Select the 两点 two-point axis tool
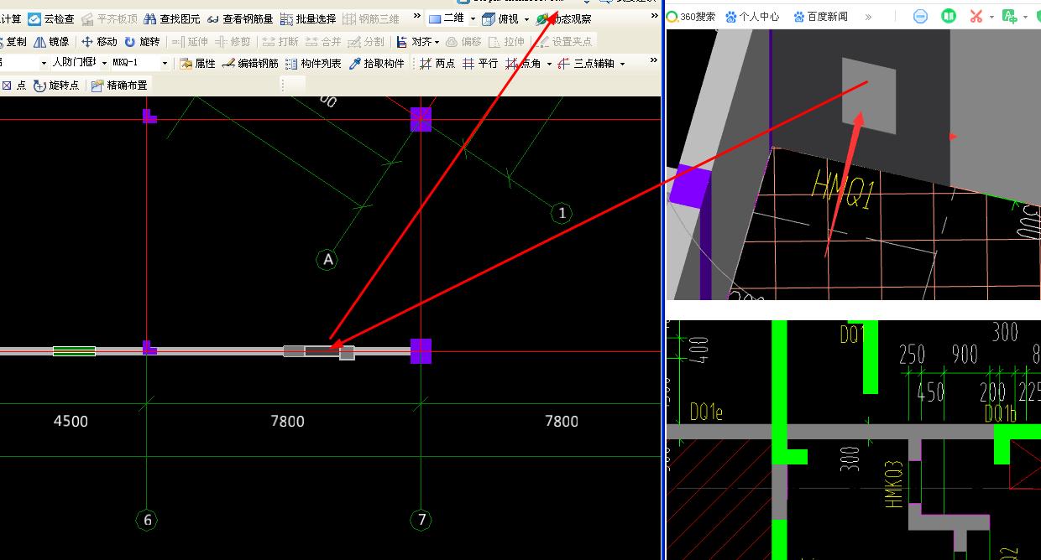The image size is (1041, 560). pos(437,63)
